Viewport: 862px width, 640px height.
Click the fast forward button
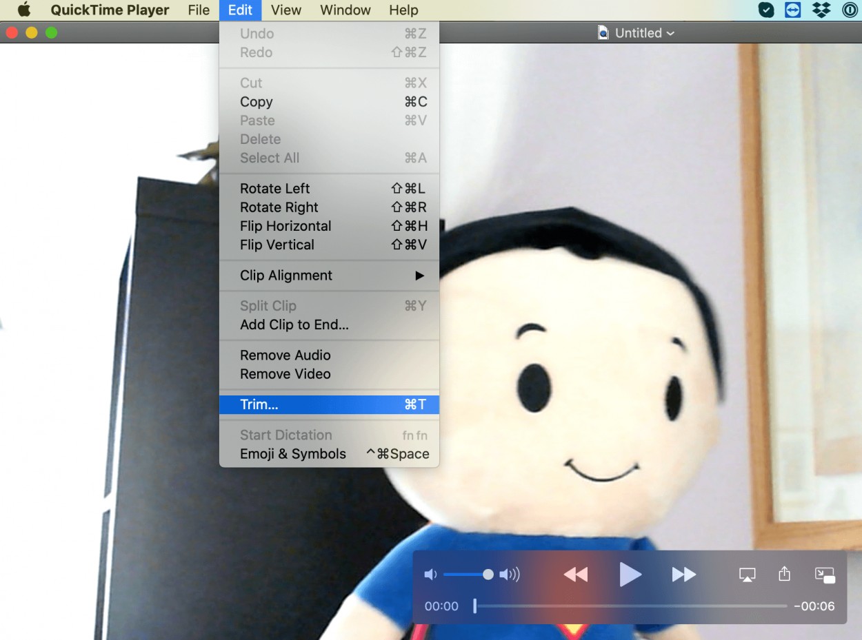coord(683,575)
